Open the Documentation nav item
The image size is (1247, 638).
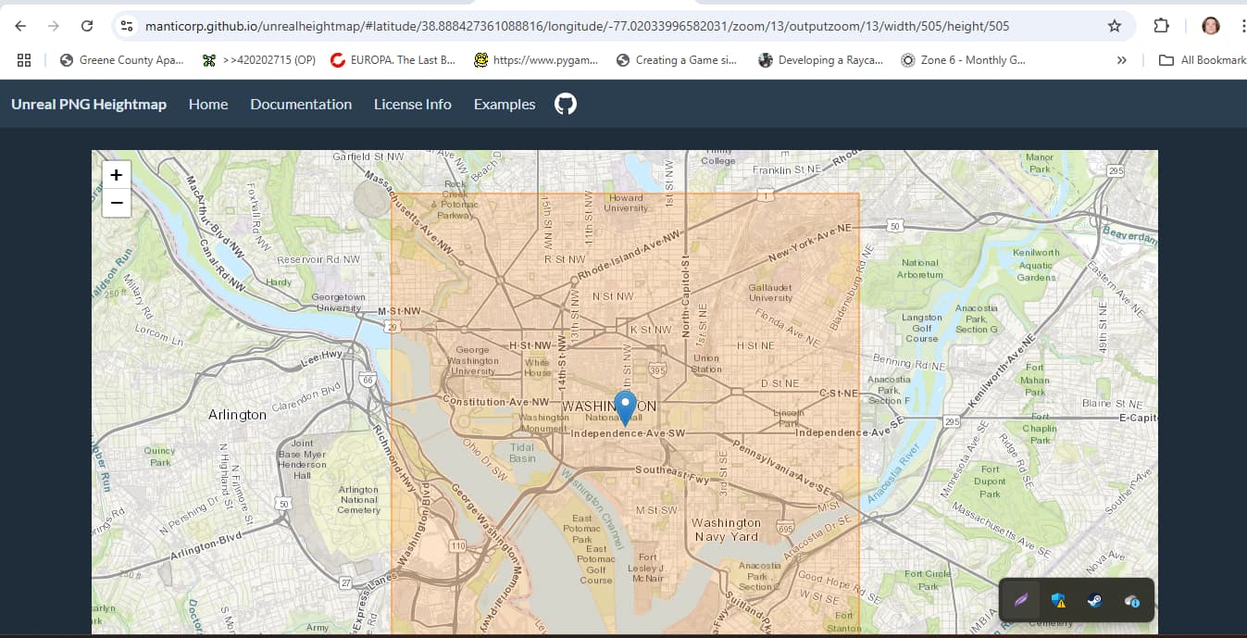[x=301, y=104]
